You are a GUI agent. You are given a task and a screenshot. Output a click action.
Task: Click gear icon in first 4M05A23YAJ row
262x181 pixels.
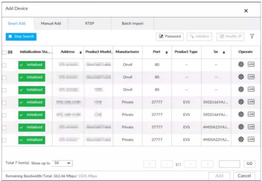pos(241,127)
